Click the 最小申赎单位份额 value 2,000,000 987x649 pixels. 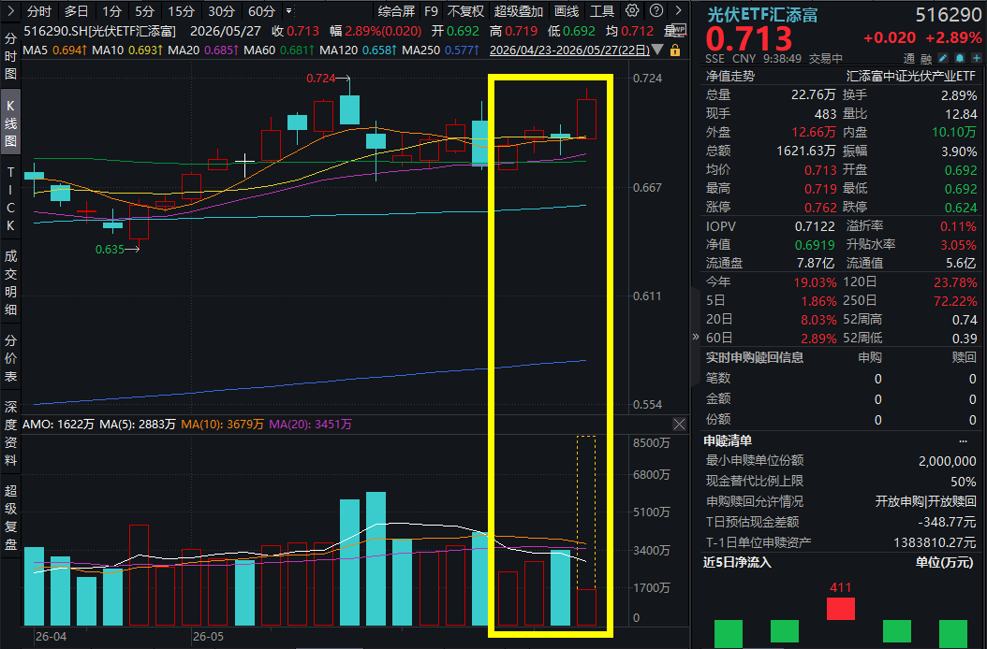click(x=948, y=461)
